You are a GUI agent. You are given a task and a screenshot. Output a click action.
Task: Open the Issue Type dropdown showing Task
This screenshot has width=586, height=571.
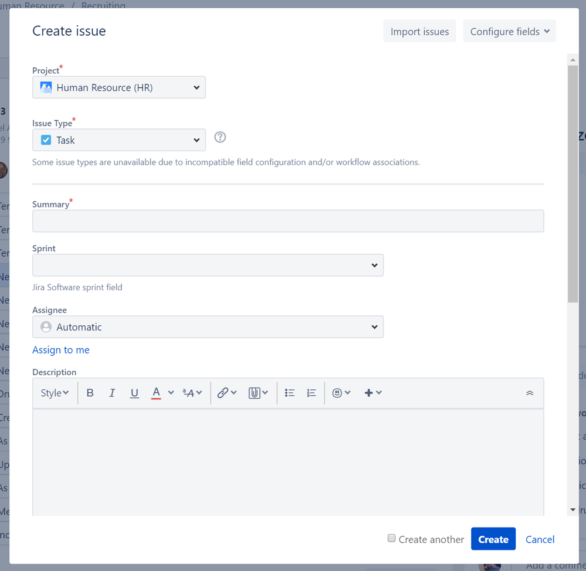[119, 140]
